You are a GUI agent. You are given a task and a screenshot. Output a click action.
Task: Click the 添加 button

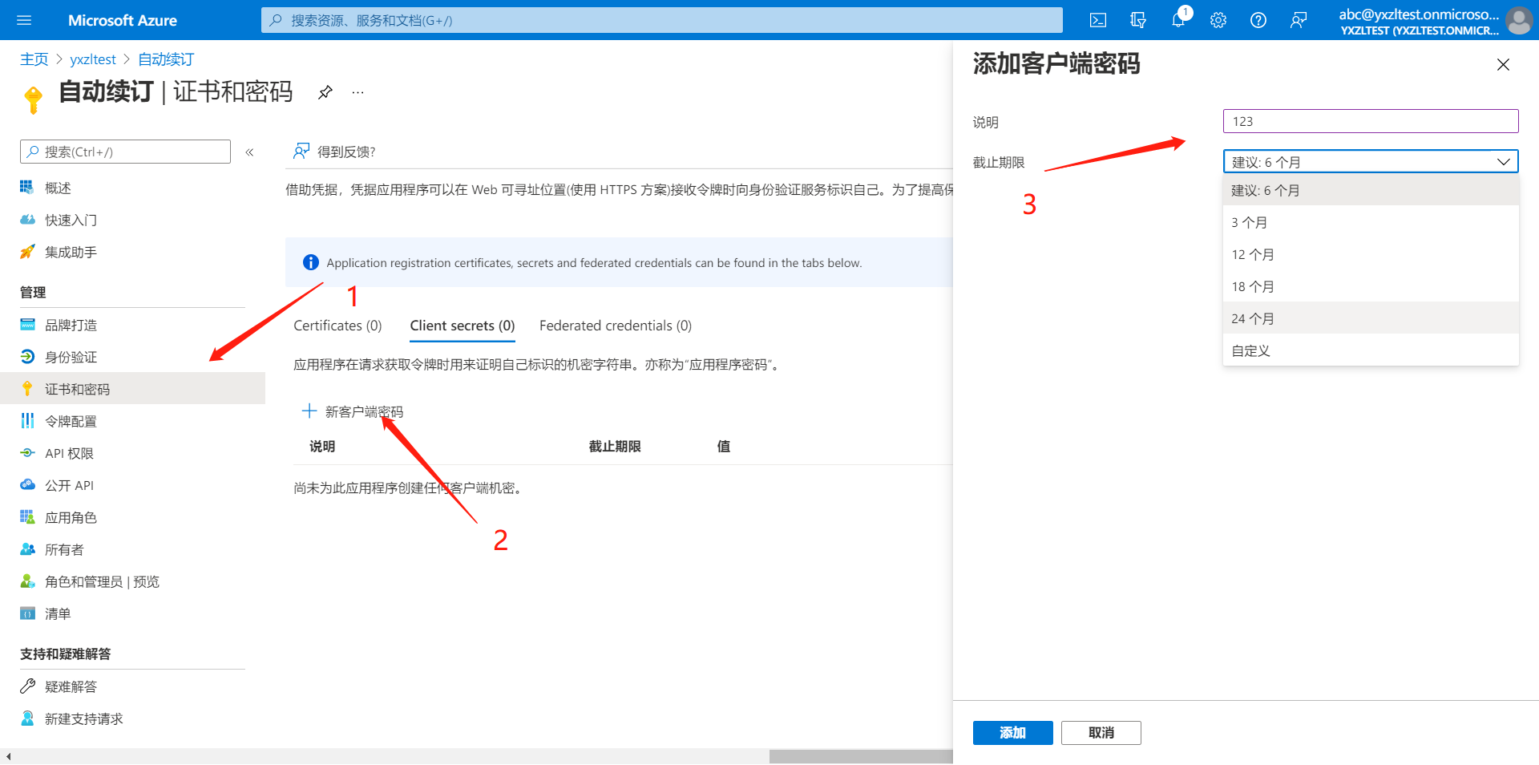(x=1012, y=732)
